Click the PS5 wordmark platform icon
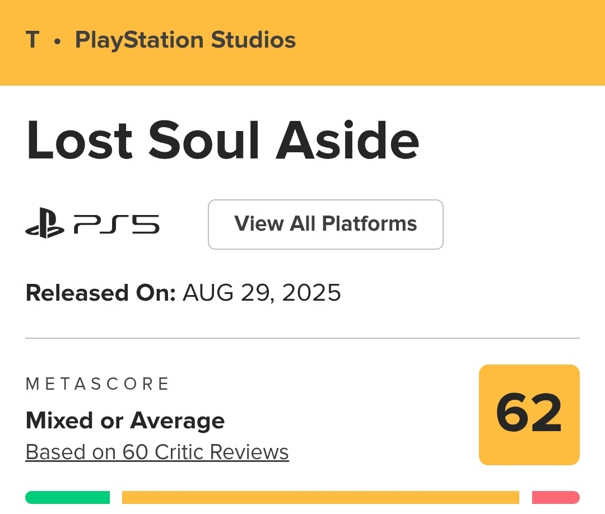Image resolution: width=605 pixels, height=514 pixels. pos(117,224)
